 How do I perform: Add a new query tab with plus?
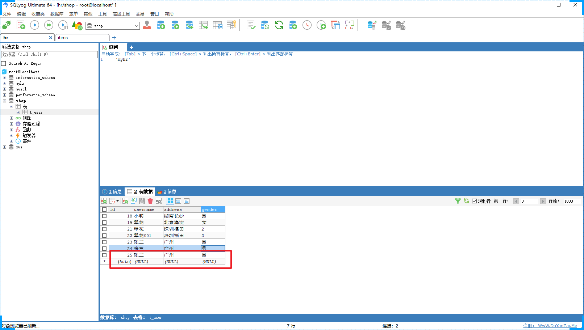[x=132, y=47]
